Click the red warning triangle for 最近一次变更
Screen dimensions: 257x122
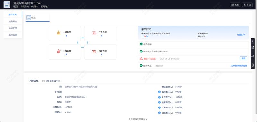141,58
